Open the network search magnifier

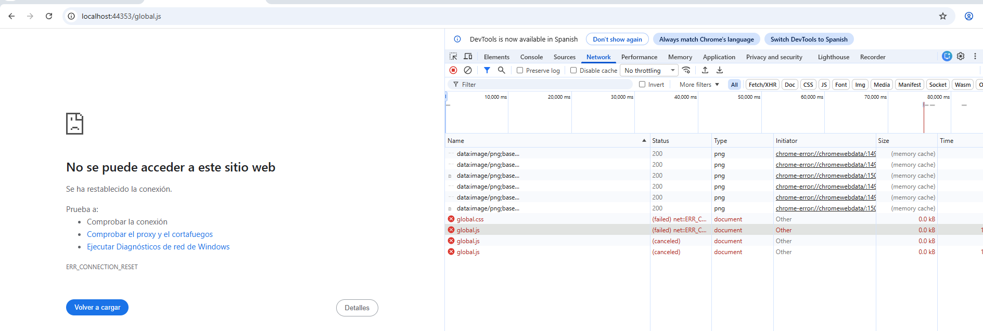pyautogui.click(x=501, y=70)
